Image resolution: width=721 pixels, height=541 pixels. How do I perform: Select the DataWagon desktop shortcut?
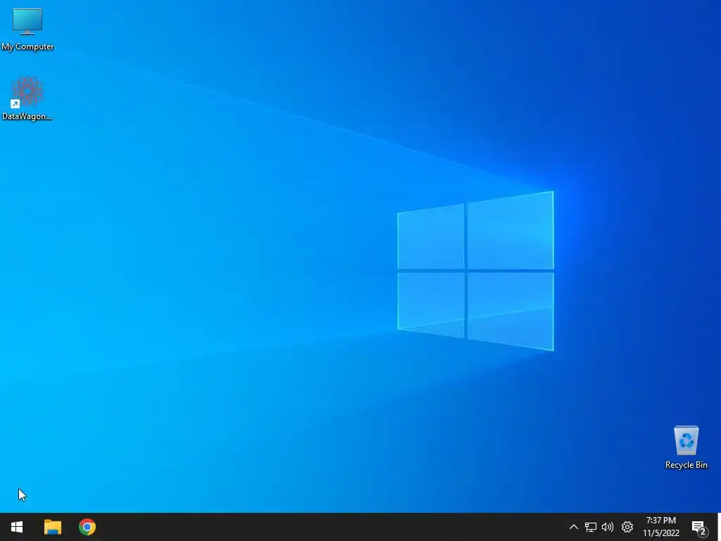click(x=27, y=99)
